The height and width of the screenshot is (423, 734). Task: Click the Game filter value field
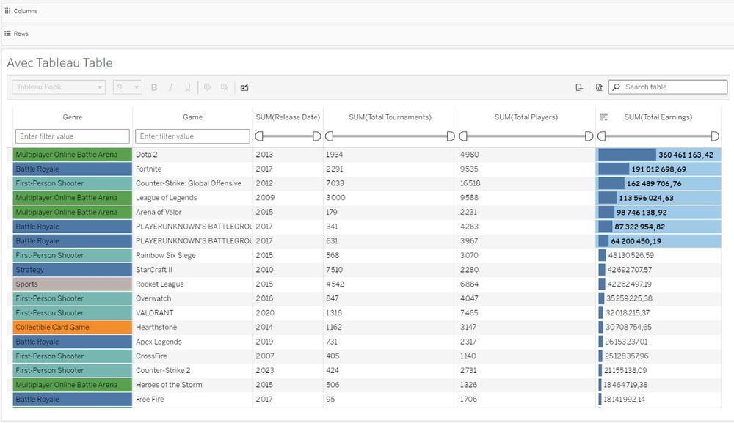click(x=192, y=136)
